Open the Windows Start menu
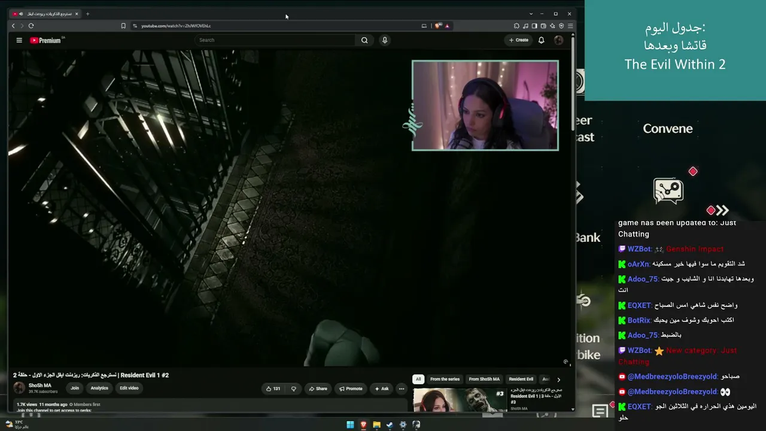This screenshot has height=431, width=766. pyautogui.click(x=350, y=425)
